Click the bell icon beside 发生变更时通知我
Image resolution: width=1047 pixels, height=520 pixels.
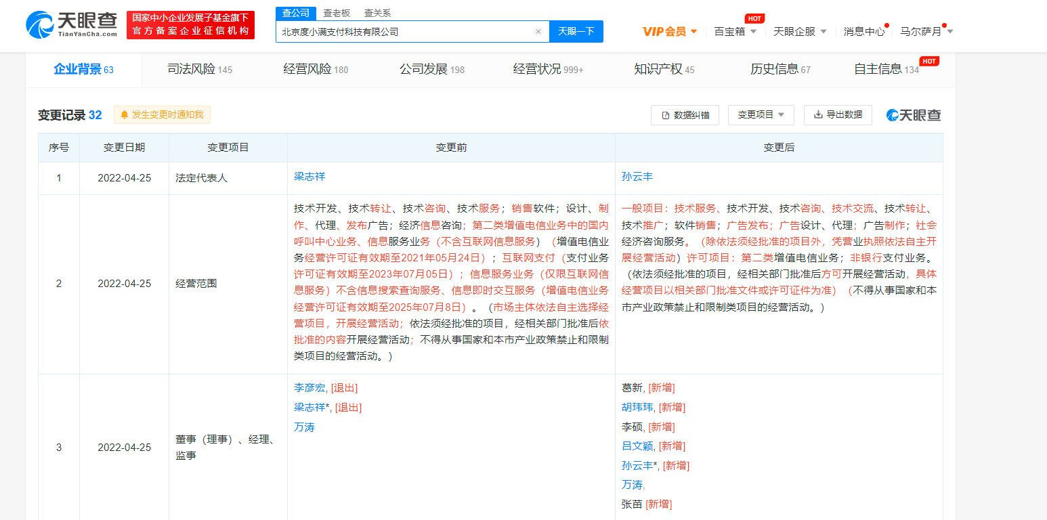click(124, 114)
